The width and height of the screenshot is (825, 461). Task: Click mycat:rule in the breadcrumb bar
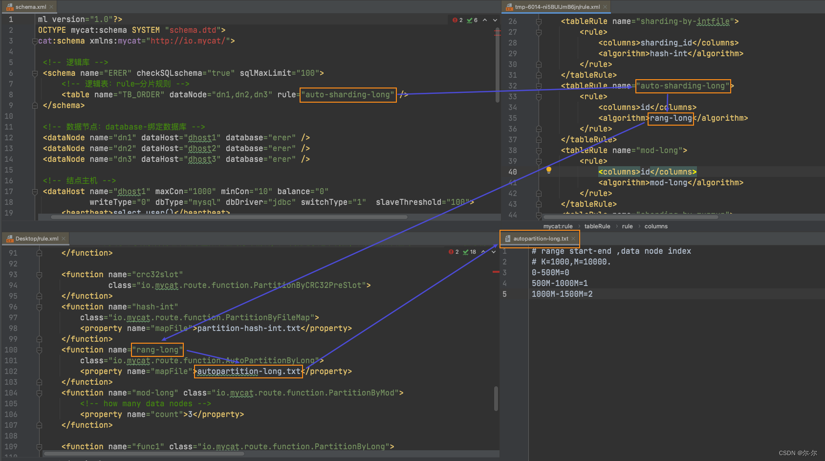[558, 226]
